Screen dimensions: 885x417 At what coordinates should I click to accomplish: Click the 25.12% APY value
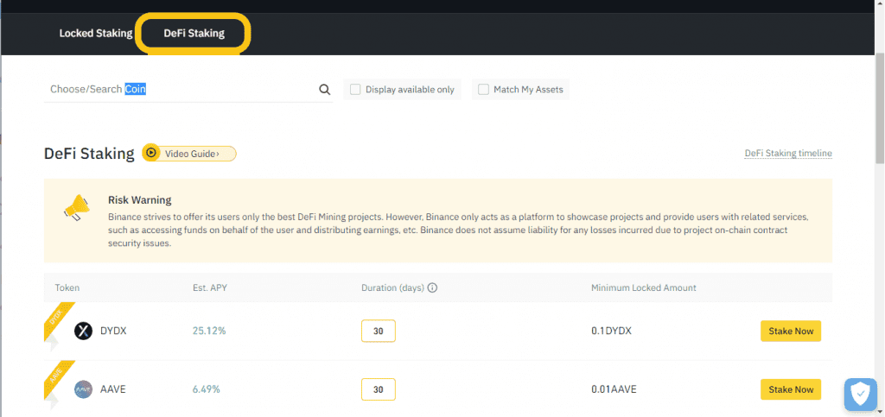point(209,331)
